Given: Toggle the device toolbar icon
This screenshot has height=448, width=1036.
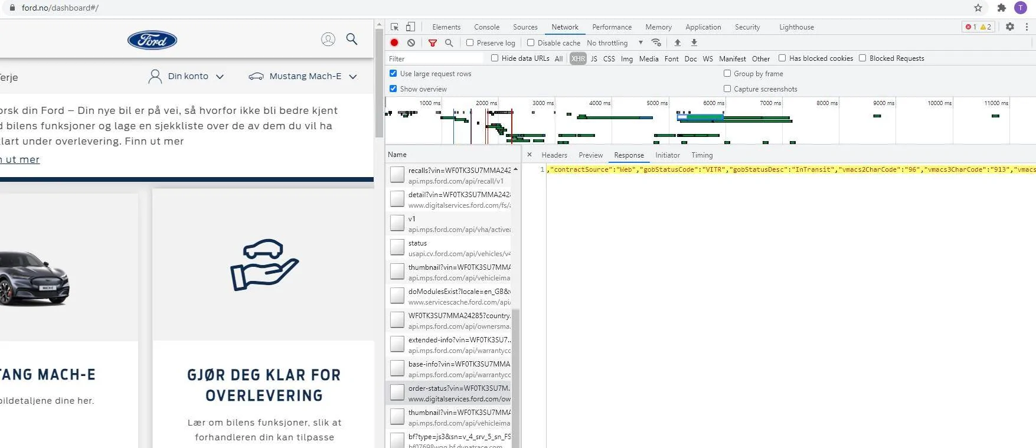Looking at the screenshot, I should [x=410, y=27].
